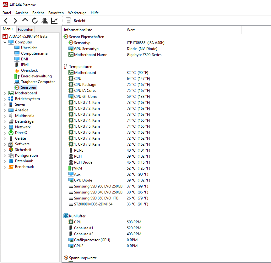Viewport: 271px width, 263px height.
Task: Select the VRM temperature row
Action: [109, 168]
